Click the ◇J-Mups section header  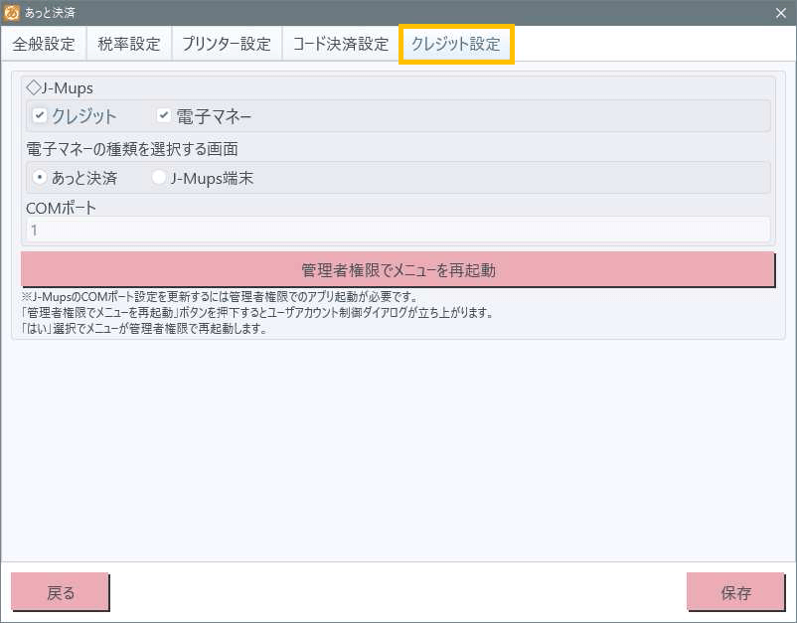tap(60, 88)
